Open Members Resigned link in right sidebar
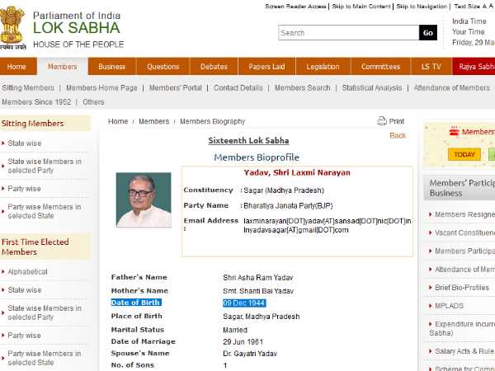Viewport: 495px width, 371px height. 464,214
